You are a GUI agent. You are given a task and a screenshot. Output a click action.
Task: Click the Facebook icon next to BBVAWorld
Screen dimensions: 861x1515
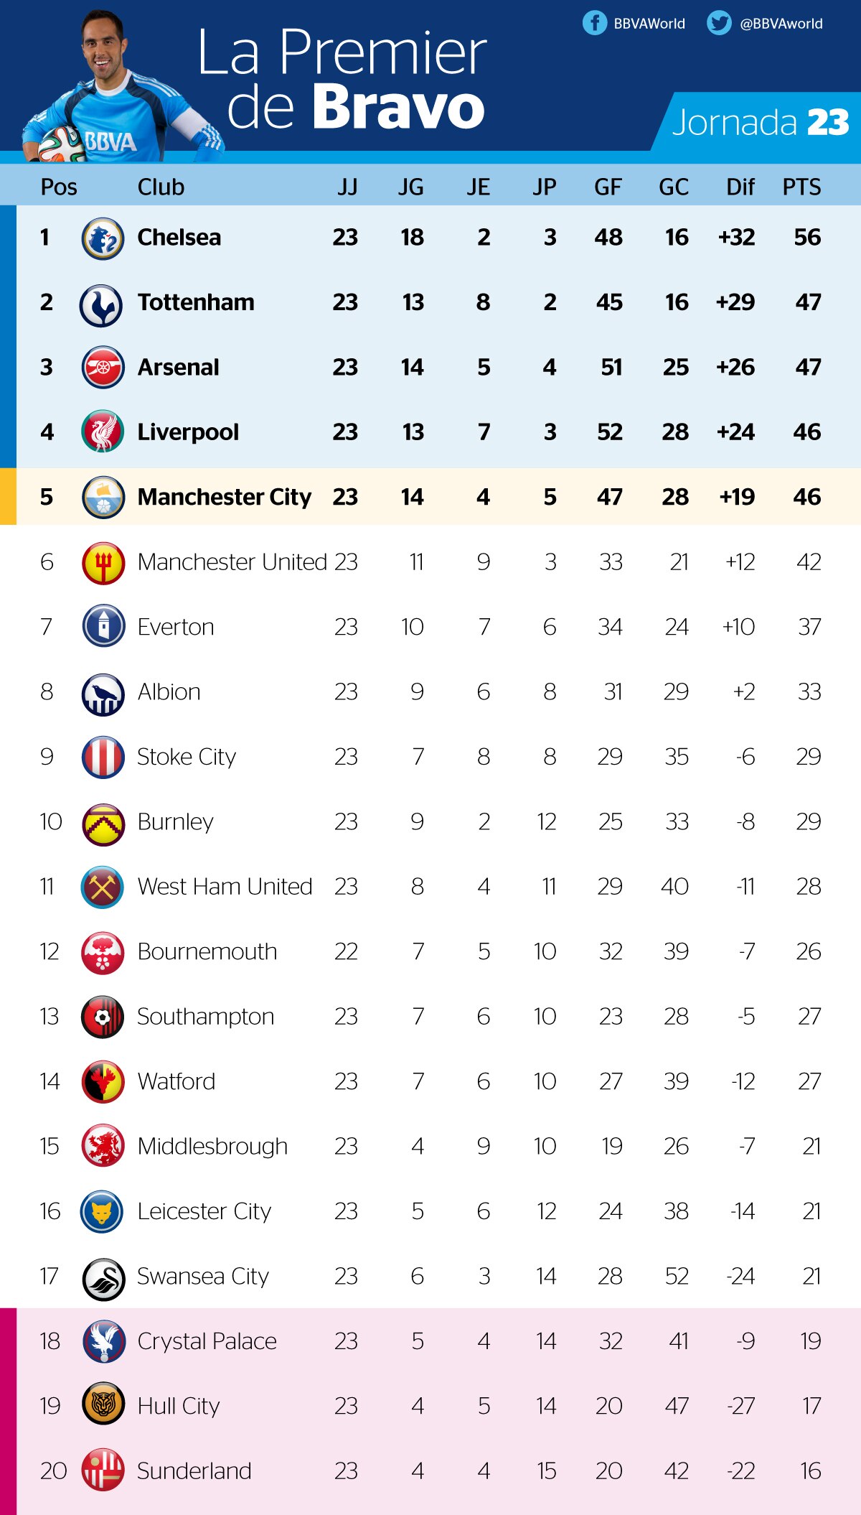[x=595, y=23]
